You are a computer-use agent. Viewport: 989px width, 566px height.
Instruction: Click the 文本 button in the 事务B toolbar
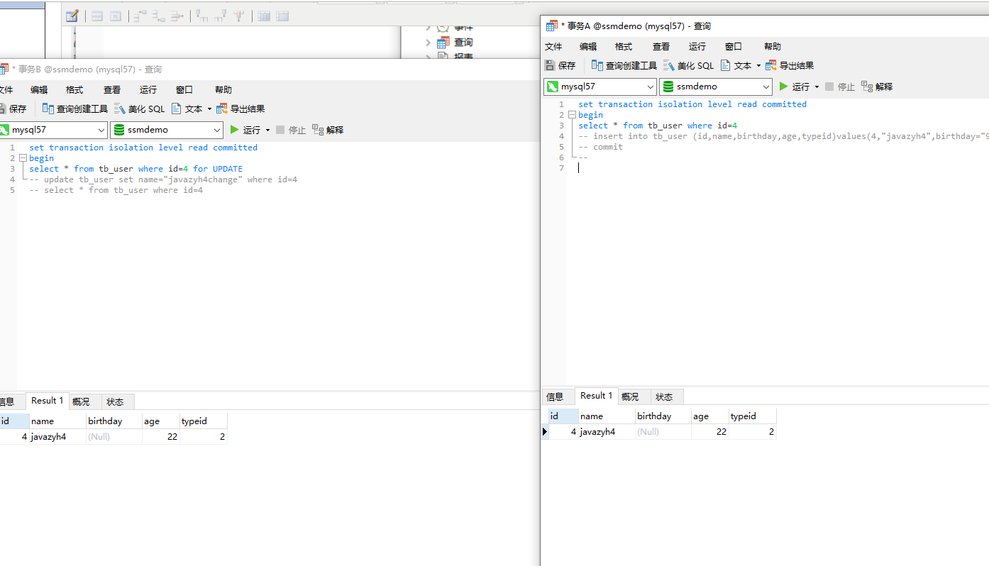(187, 109)
